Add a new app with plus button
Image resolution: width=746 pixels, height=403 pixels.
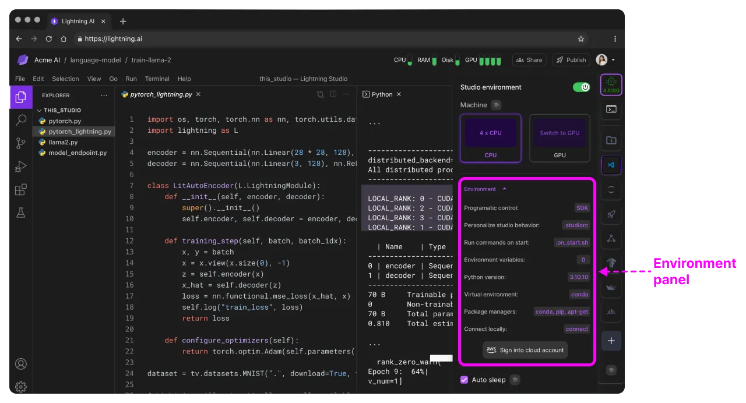tap(611, 341)
